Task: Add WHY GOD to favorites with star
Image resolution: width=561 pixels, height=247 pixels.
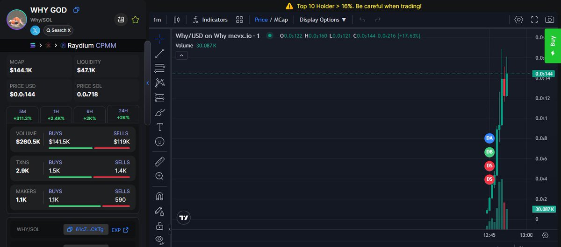Action: [x=135, y=20]
